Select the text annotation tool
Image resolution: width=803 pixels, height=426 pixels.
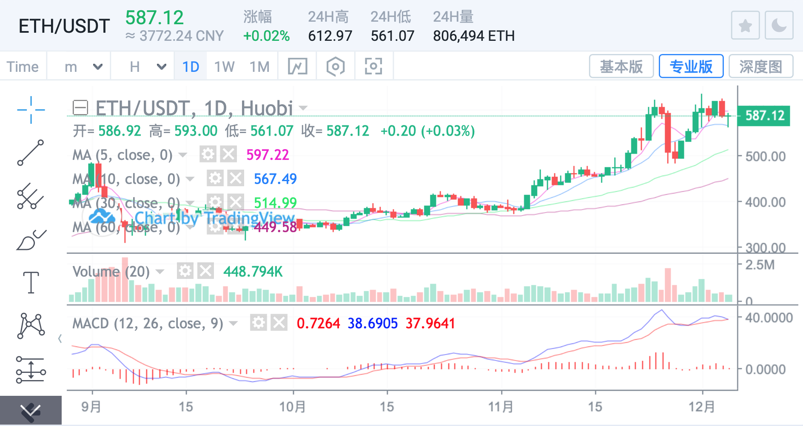(31, 283)
